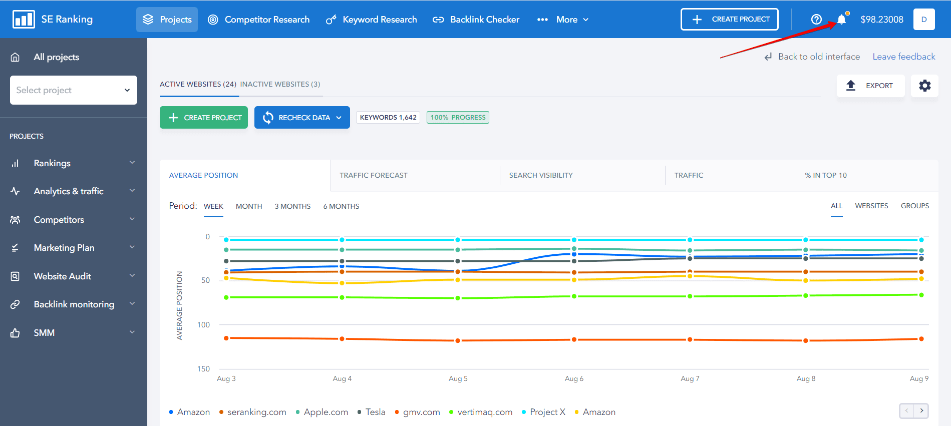Click the 100% Progress indicator
This screenshot has height=426, width=951.
coord(458,117)
